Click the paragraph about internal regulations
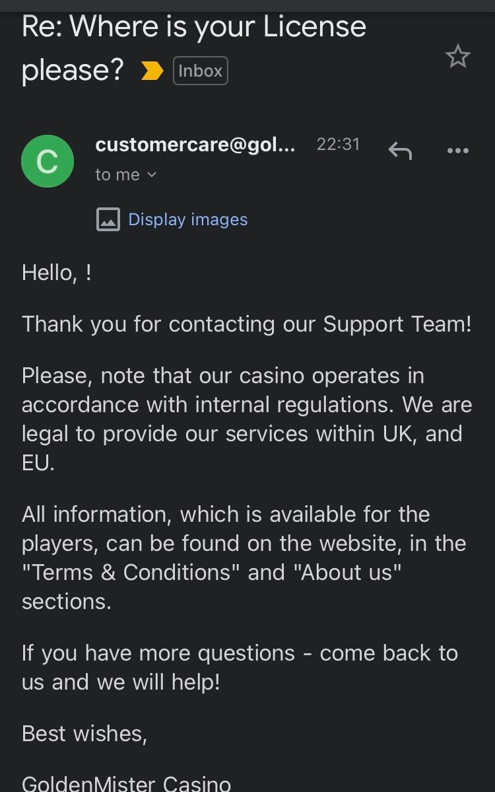Viewport: 495px width, 792px height. point(246,419)
